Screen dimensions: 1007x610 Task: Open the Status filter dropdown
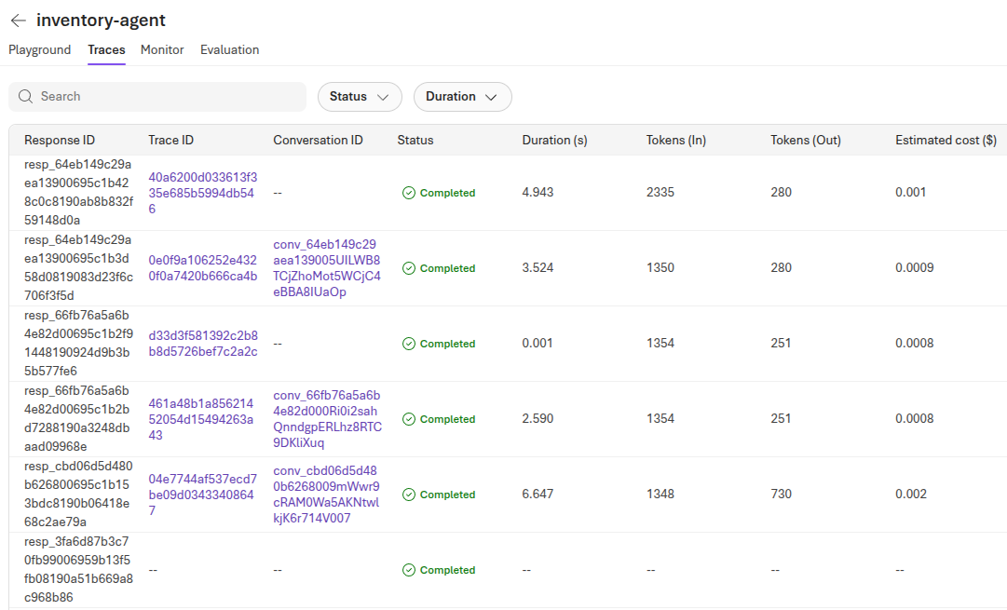360,96
